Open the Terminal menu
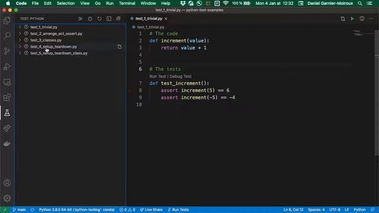This screenshot has height=213, width=379. pyautogui.click(x=127, y=4)
